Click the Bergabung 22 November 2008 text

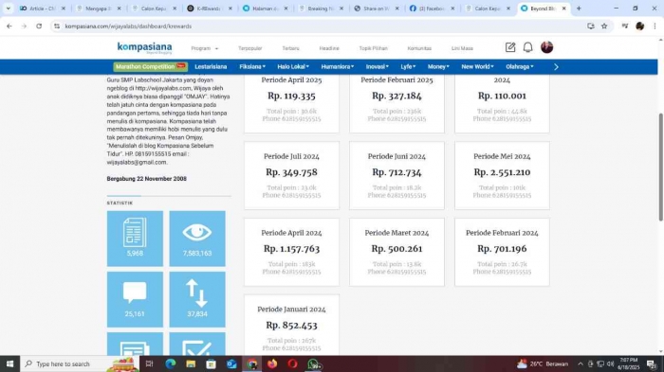click(146, 179)
